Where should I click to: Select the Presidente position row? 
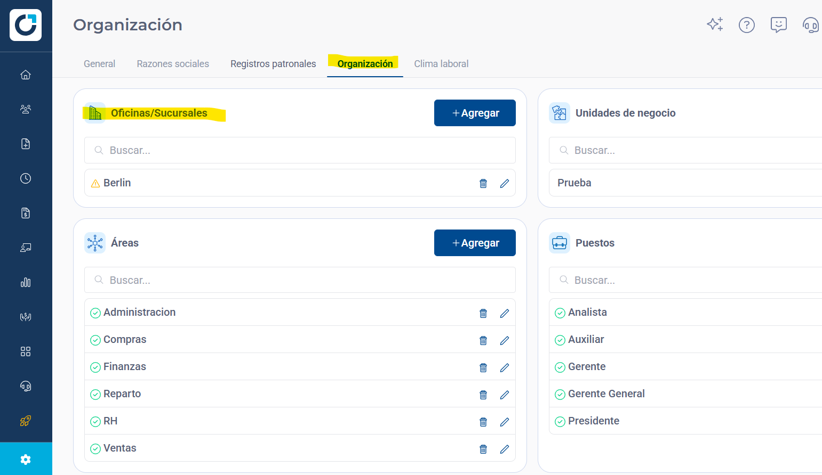685,421
